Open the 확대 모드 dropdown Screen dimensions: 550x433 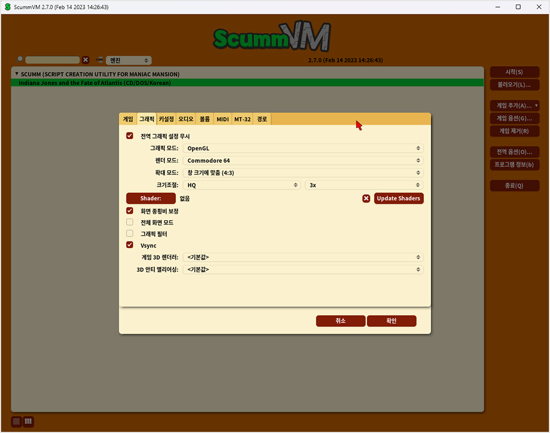click(304, 173)
